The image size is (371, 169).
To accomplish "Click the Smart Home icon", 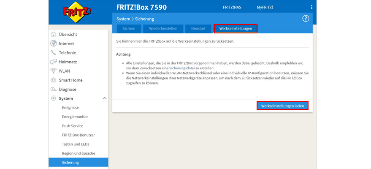I will tap(54, 80).
